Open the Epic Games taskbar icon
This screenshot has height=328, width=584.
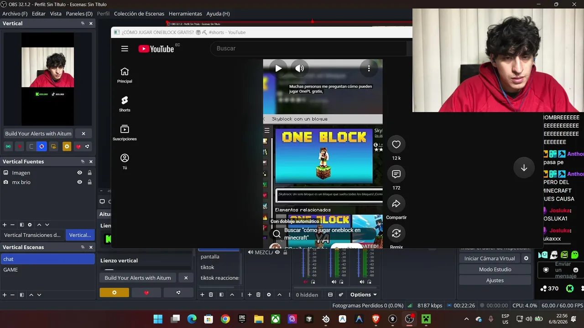click(242, 319)
